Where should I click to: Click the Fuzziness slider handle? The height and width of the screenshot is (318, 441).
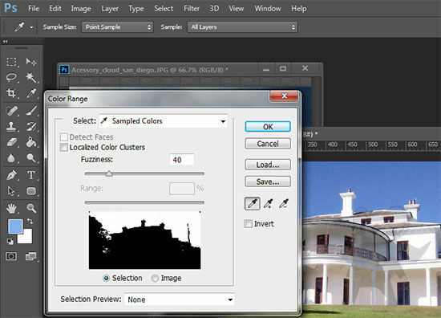(109, 173)
